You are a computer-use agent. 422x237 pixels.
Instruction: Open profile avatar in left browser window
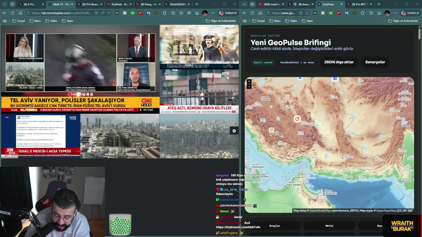205,13
